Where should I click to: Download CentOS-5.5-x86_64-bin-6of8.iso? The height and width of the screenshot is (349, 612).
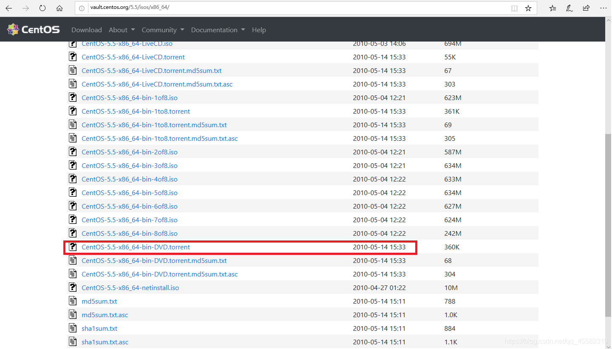[x=130, y=206]
